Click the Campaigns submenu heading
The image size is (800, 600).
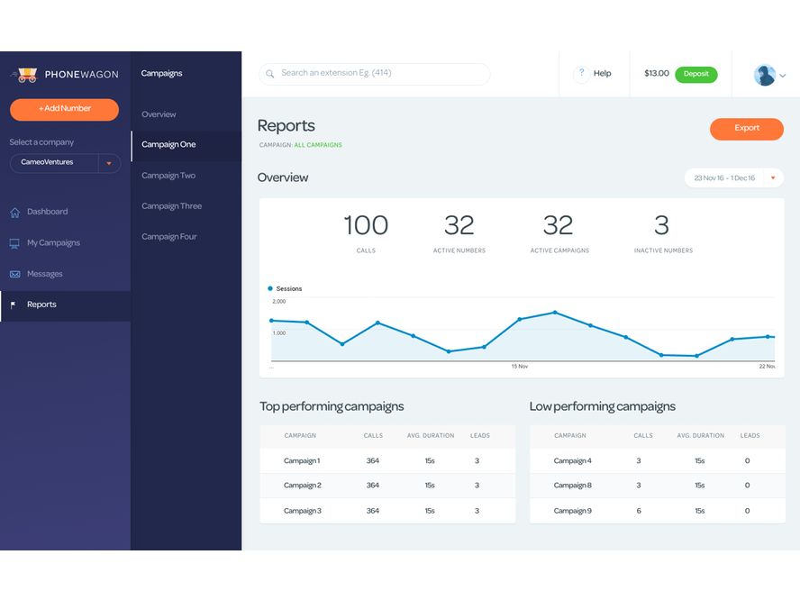pos(162,74)
